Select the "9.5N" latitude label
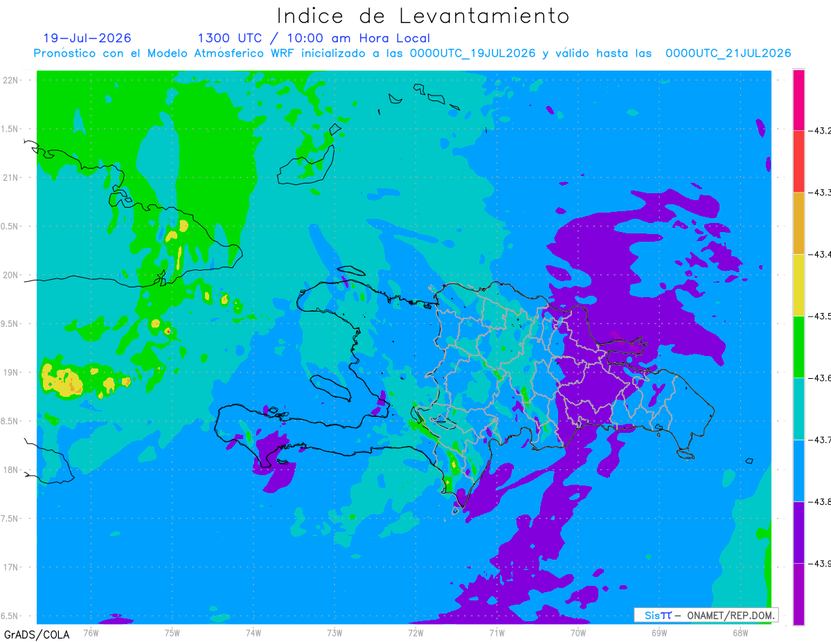This screenshot has width=831, height=642. [x=10, y=323]
